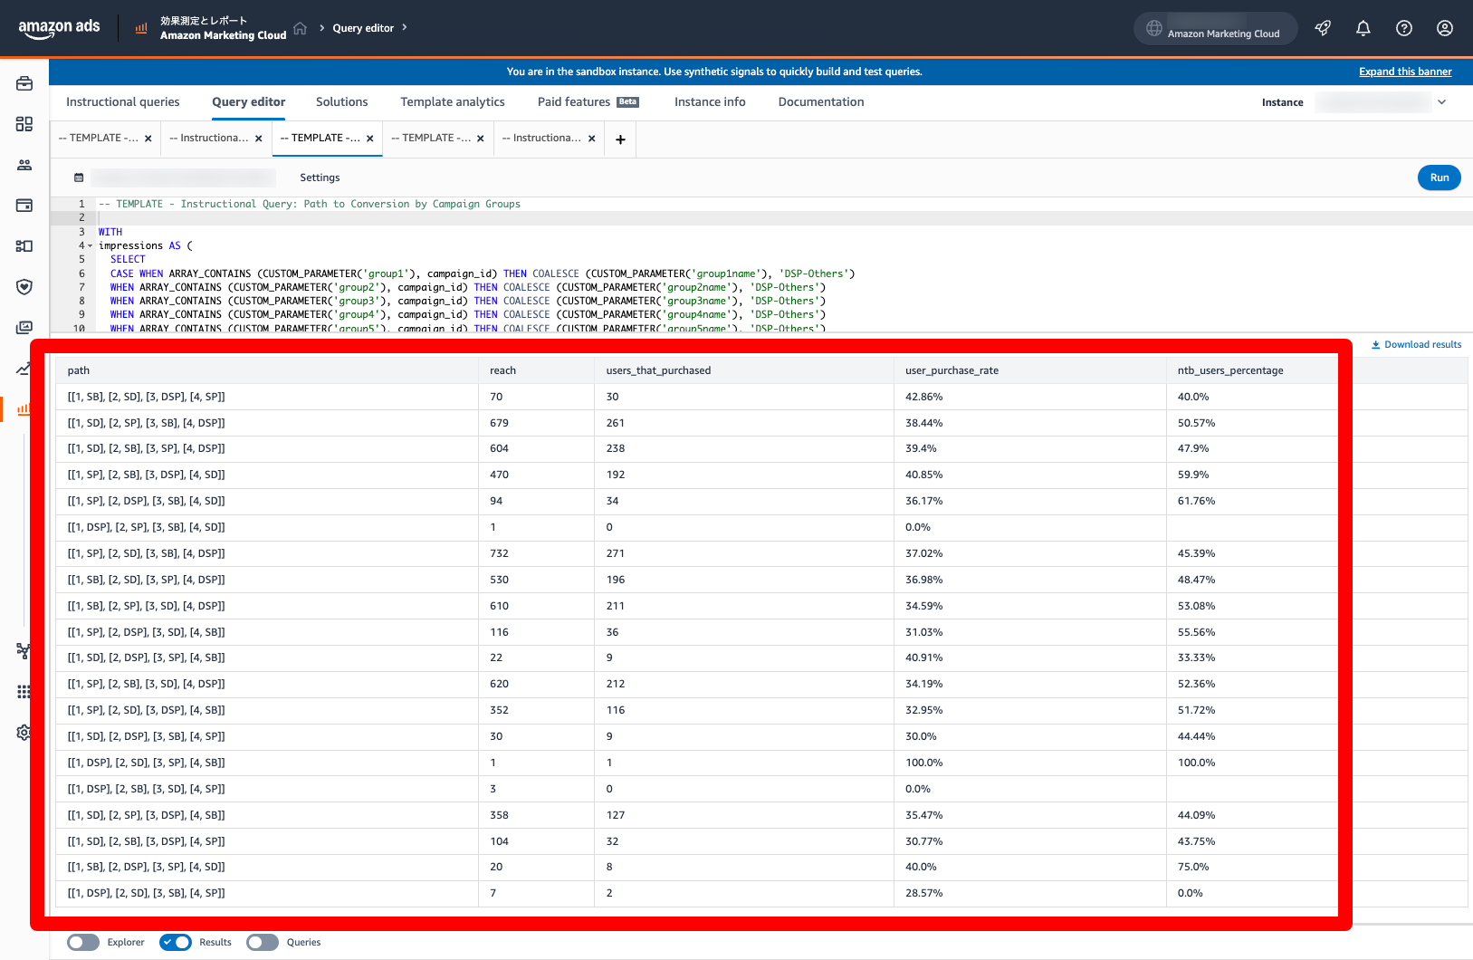Add a new query tab with plus
The width and height of the screenshot is (1473, 960).
pyautogui.click(x=620, y=139)
